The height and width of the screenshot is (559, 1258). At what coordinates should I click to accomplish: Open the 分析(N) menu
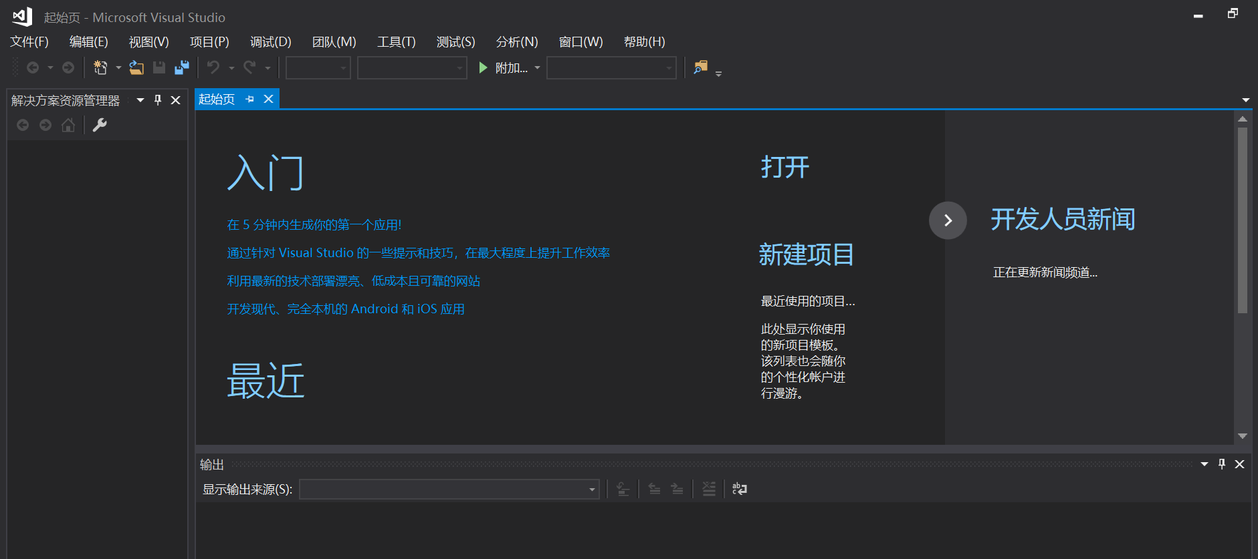(517, 41)
